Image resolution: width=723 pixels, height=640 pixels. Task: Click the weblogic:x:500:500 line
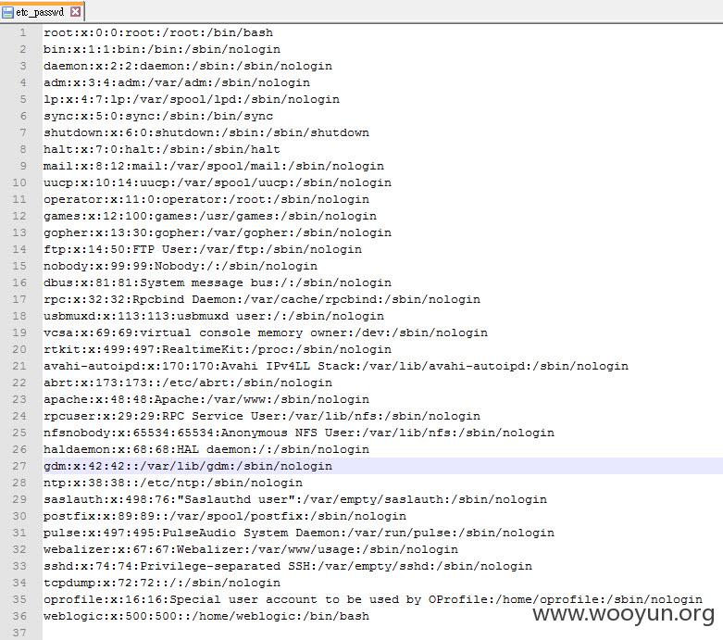(x=206, y=616)
